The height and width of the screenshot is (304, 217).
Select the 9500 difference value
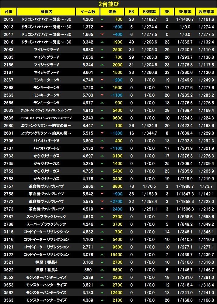[117, 247]
